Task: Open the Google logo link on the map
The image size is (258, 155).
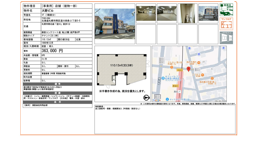Action: tap(157, 100)
